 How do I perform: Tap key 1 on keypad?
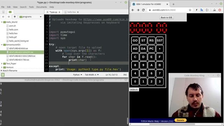[x=143, y=82]
